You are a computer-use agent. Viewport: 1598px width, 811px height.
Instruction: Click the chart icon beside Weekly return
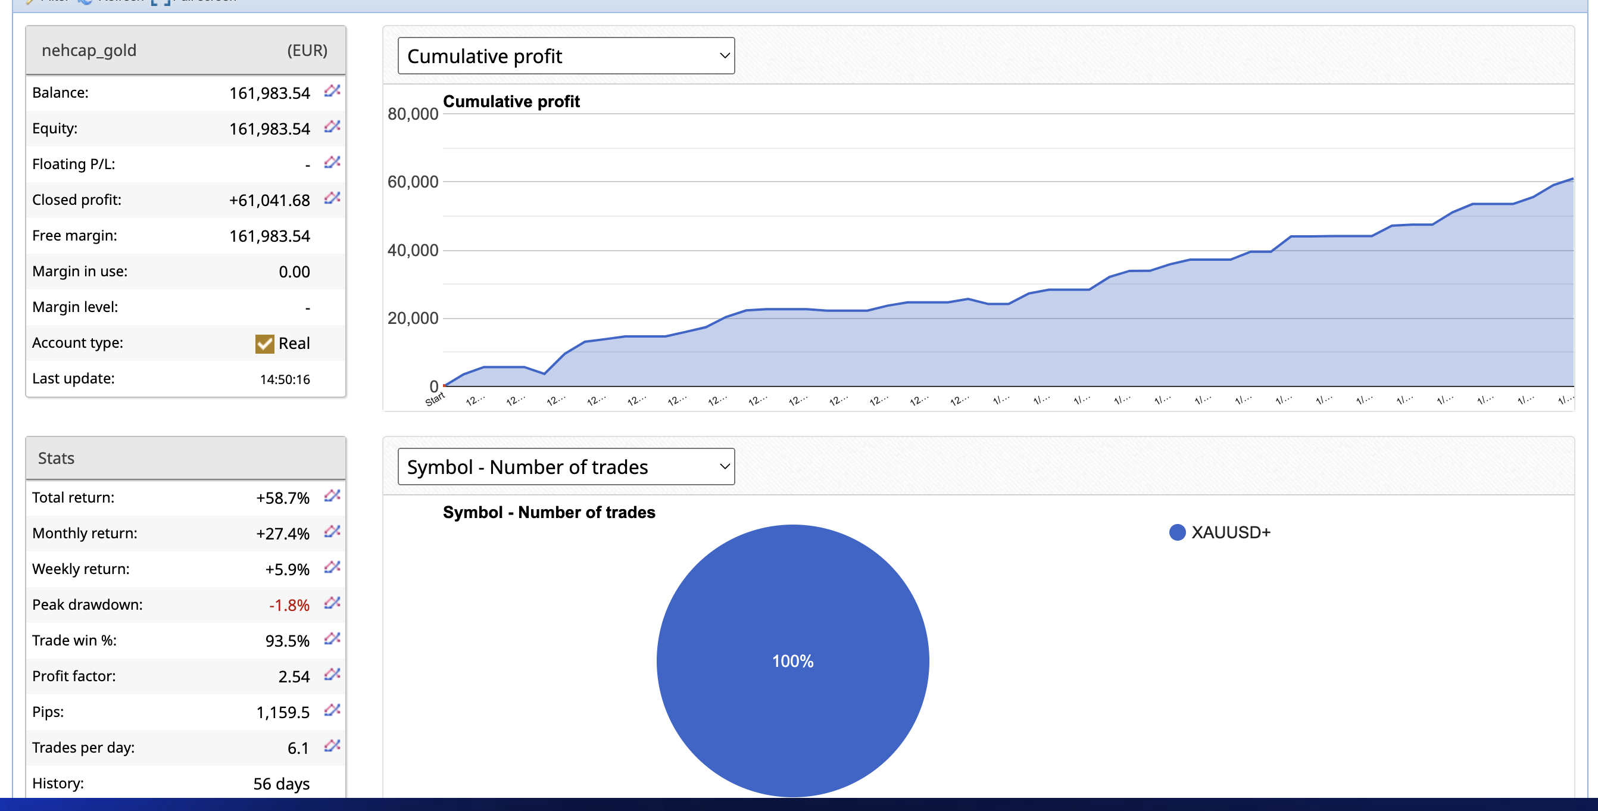tap(332, 567)
